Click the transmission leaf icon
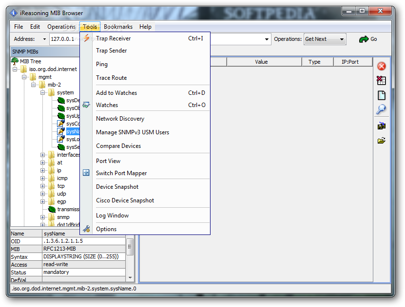Screen dimensions: 405x307 click(x=52, y=209)
